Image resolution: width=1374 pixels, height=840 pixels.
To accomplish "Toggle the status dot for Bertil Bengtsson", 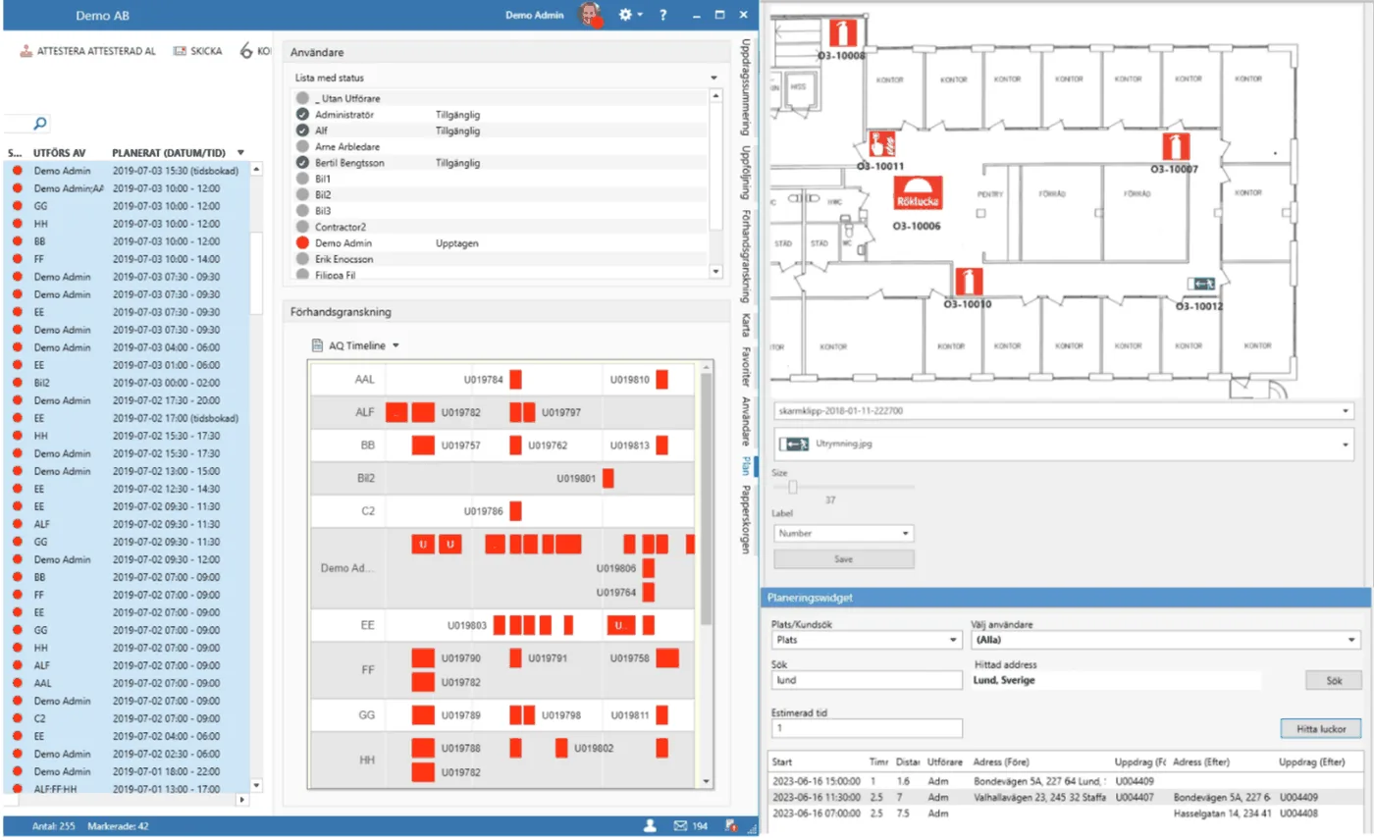I will [302, 163].
